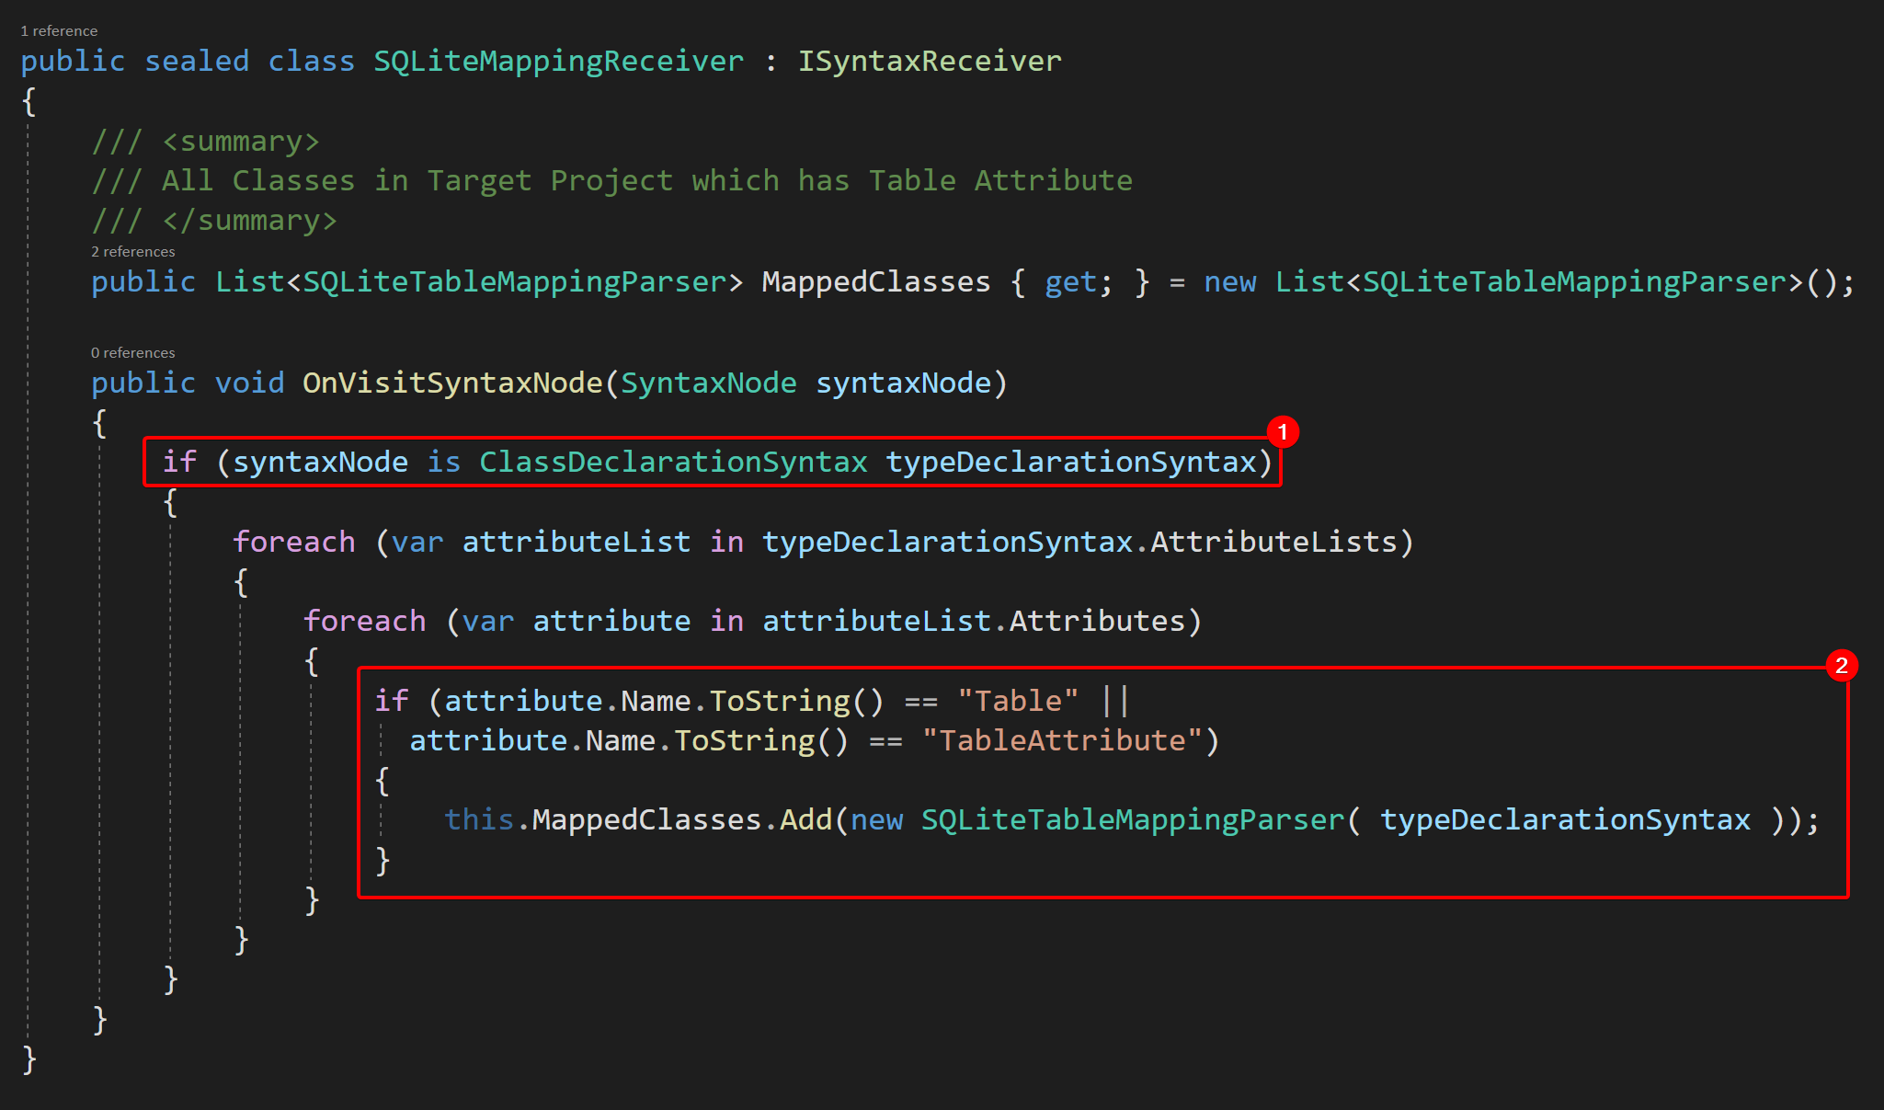Image resolution: width=1884 pixels, height=1110 pixels.
Task: Open the '2 references' CodeLens above MappedClasses
Action: pos(132,251)
